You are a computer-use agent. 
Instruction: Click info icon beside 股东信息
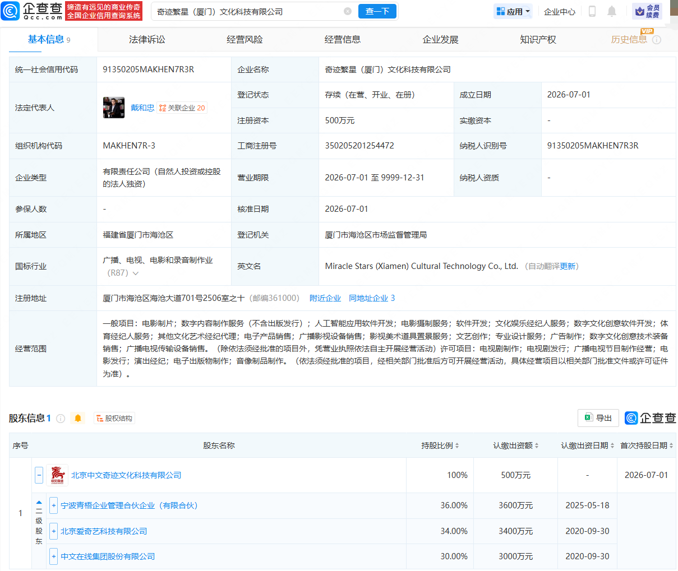61,418
